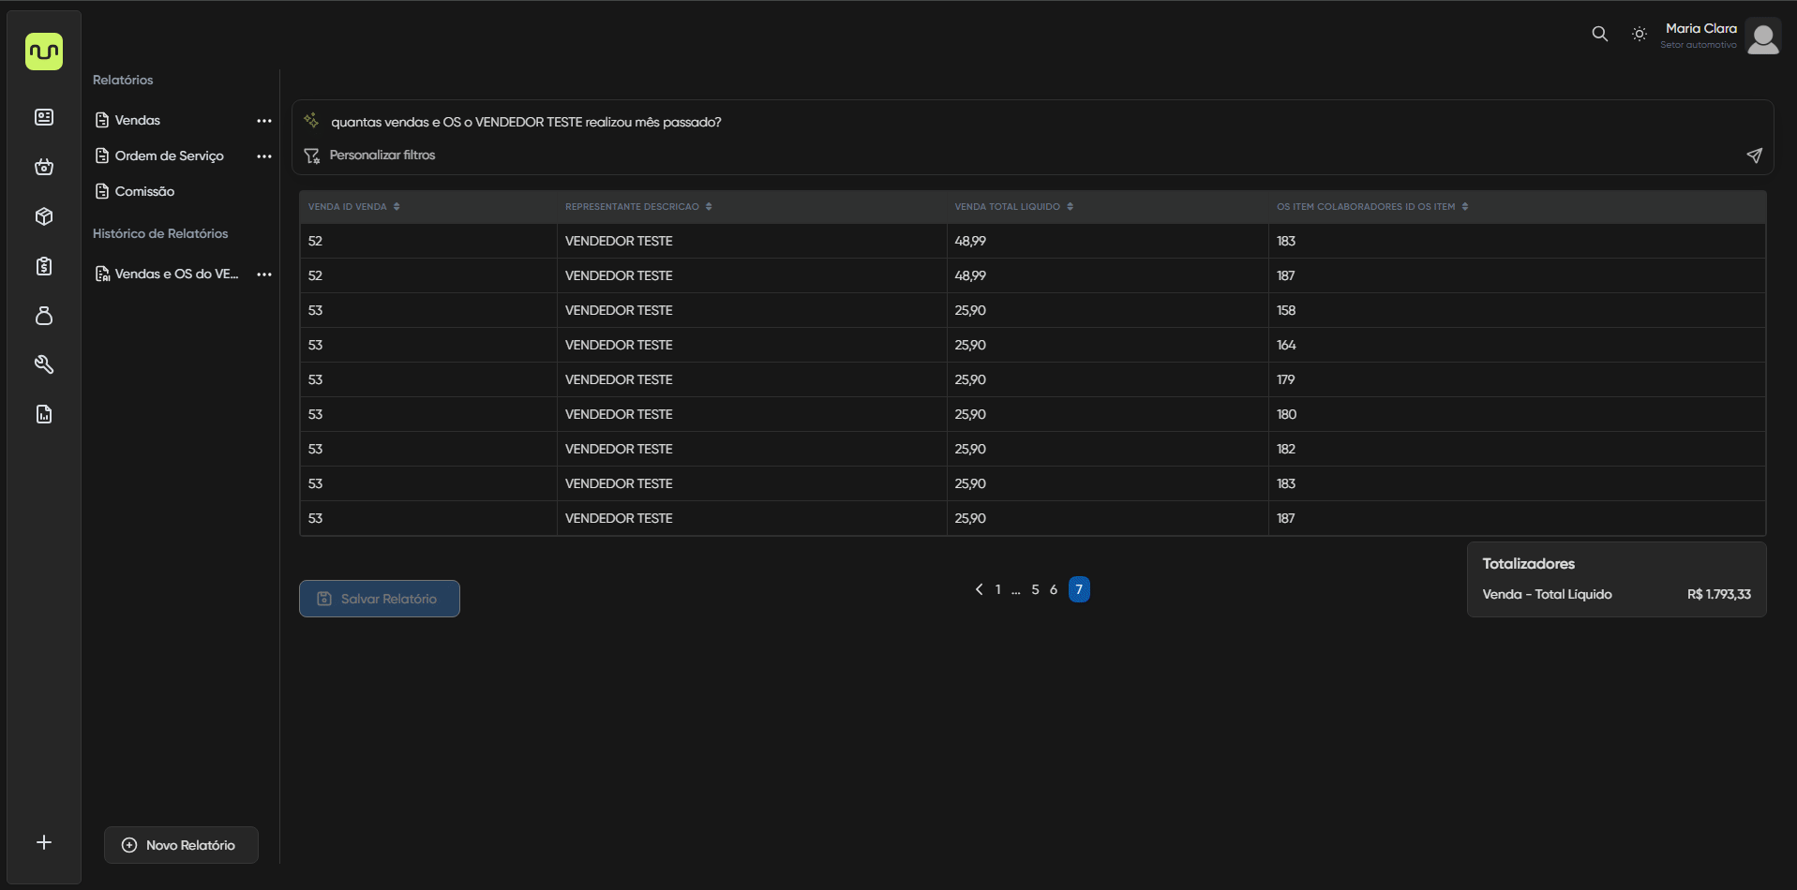Click the Salvar Relatório button
The height and width of the screenshot is (890, 1797).
[379, 599]
